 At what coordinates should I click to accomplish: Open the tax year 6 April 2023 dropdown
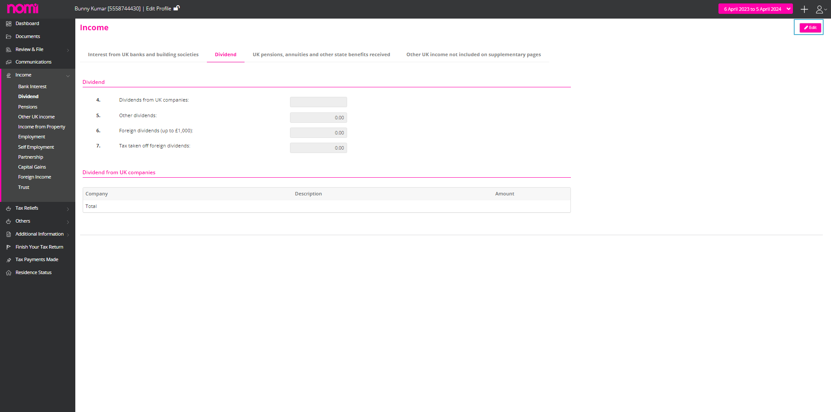tap(755, 9)
